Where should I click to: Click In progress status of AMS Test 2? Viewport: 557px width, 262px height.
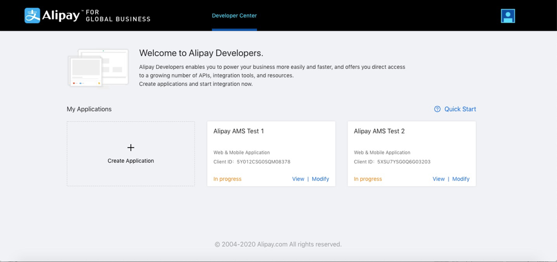(x=368, y=179)
